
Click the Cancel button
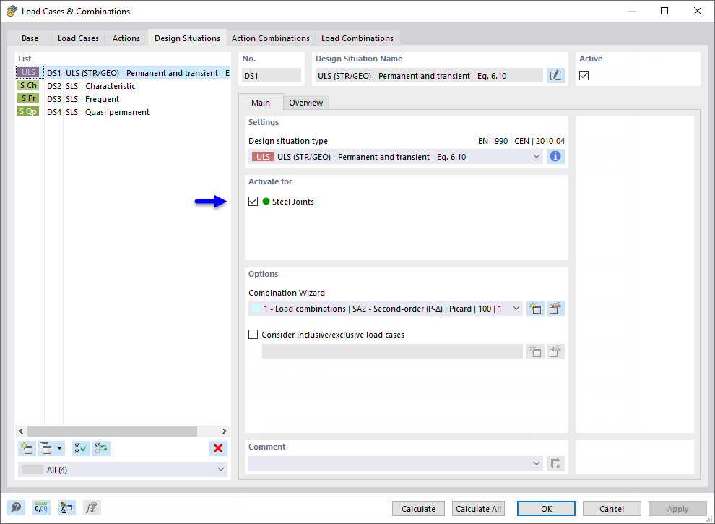(x=612, y=509)
